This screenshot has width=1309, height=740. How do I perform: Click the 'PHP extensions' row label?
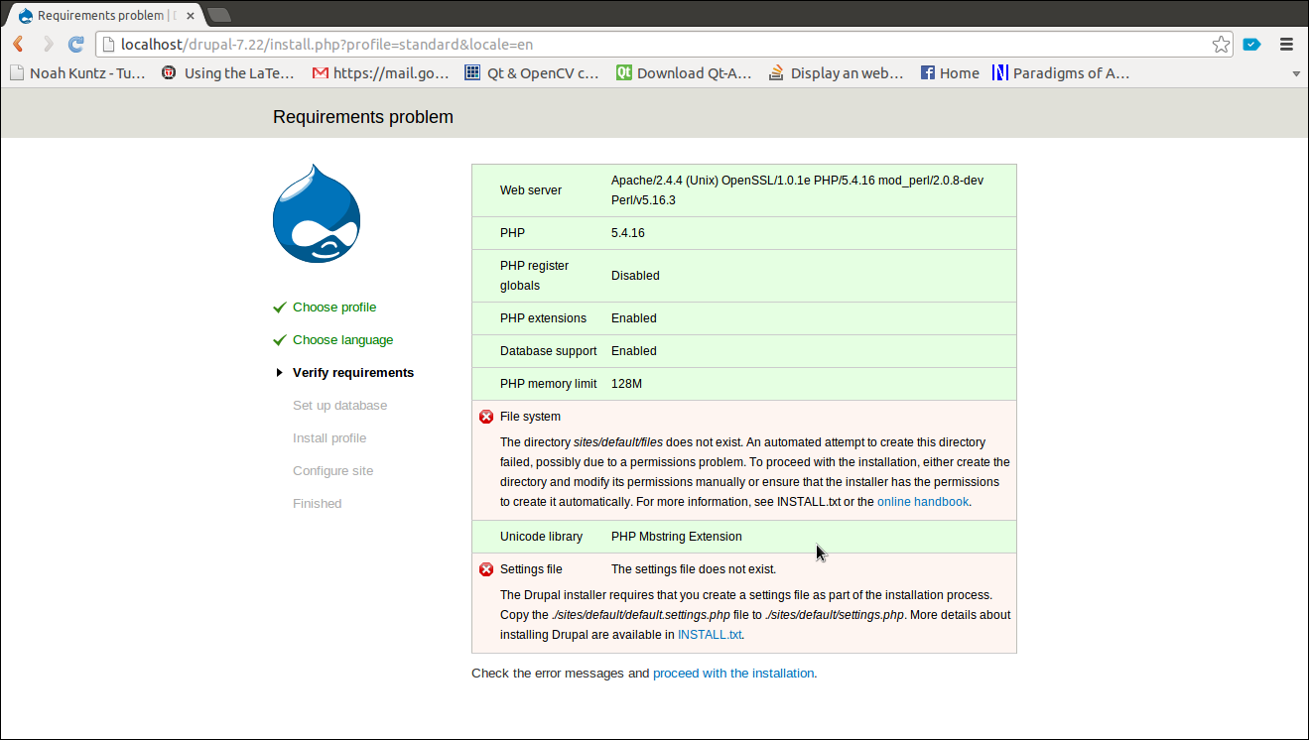[544, 318]
